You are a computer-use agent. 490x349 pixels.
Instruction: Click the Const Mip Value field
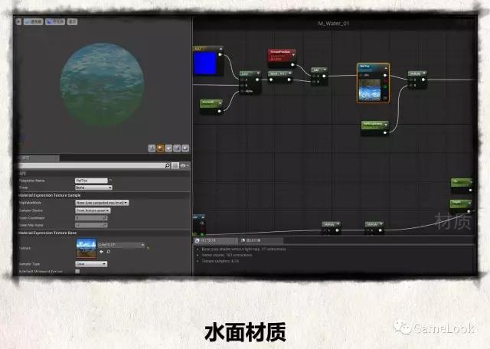pos(91,225)
